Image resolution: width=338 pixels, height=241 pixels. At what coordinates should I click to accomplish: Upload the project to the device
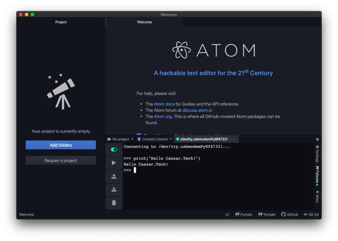pyautogui.click(x=114, y=176)
